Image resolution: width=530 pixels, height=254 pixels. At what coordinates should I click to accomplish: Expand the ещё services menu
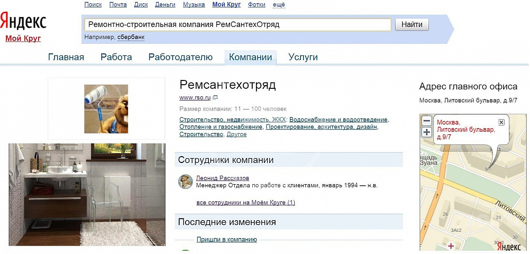(279, 4)
